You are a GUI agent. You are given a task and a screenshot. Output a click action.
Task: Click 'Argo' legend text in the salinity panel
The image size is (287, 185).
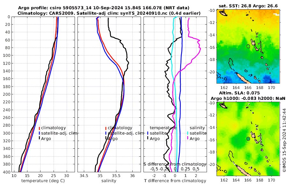click(x=113, y=139)
